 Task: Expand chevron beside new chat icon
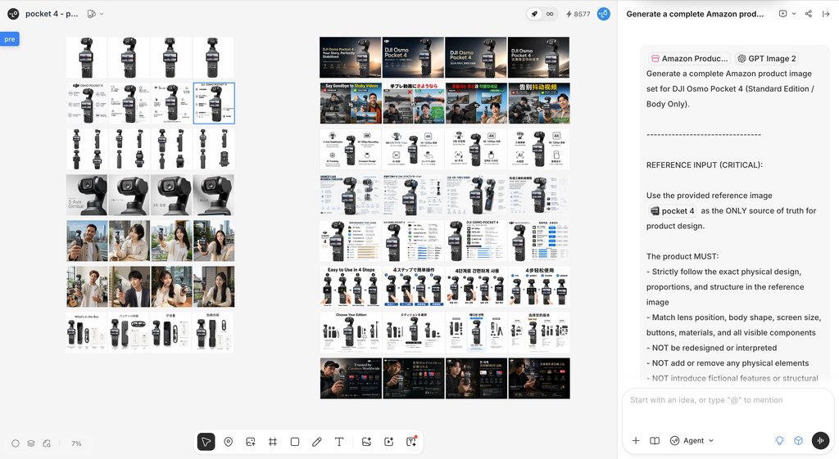point(794,14)
